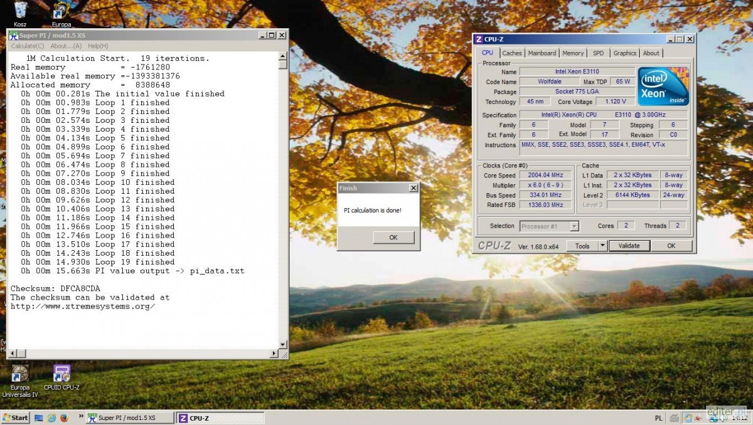Click the Package field Socket 775 LGA

[577, 92]
